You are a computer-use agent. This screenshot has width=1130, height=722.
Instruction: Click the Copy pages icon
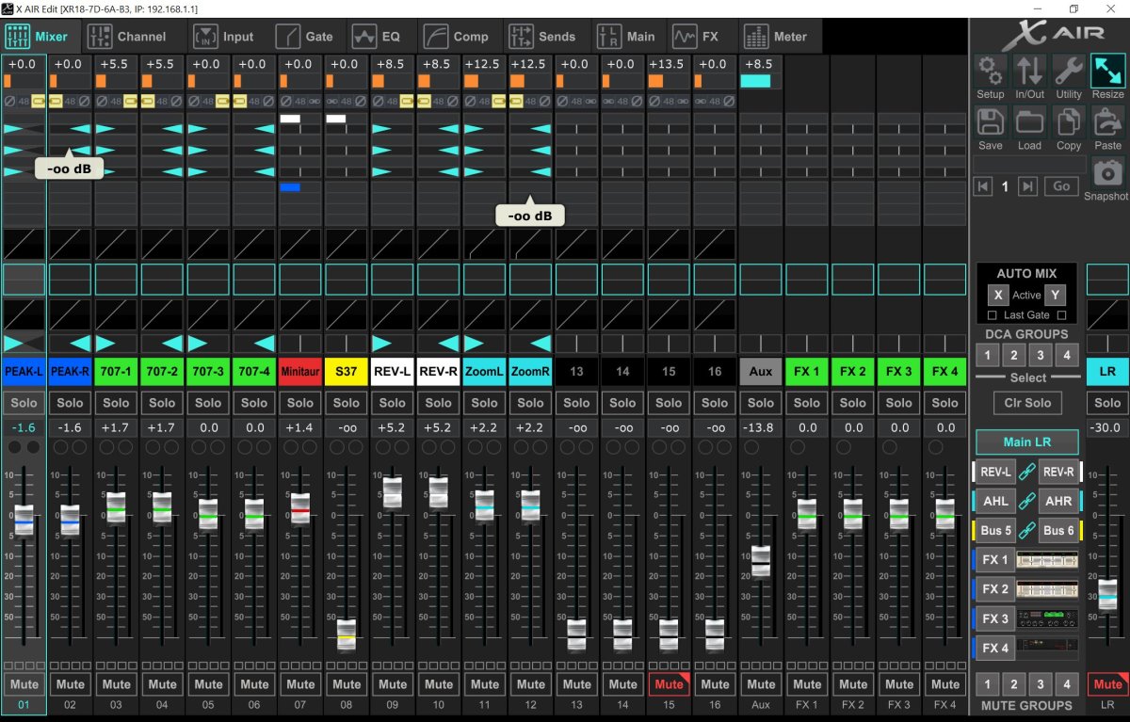click(1069, 121)
